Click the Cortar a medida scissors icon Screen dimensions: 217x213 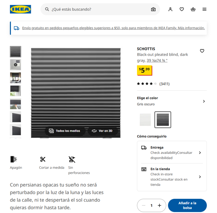coord(43,159)
